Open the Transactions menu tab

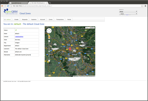pos(60,20)
